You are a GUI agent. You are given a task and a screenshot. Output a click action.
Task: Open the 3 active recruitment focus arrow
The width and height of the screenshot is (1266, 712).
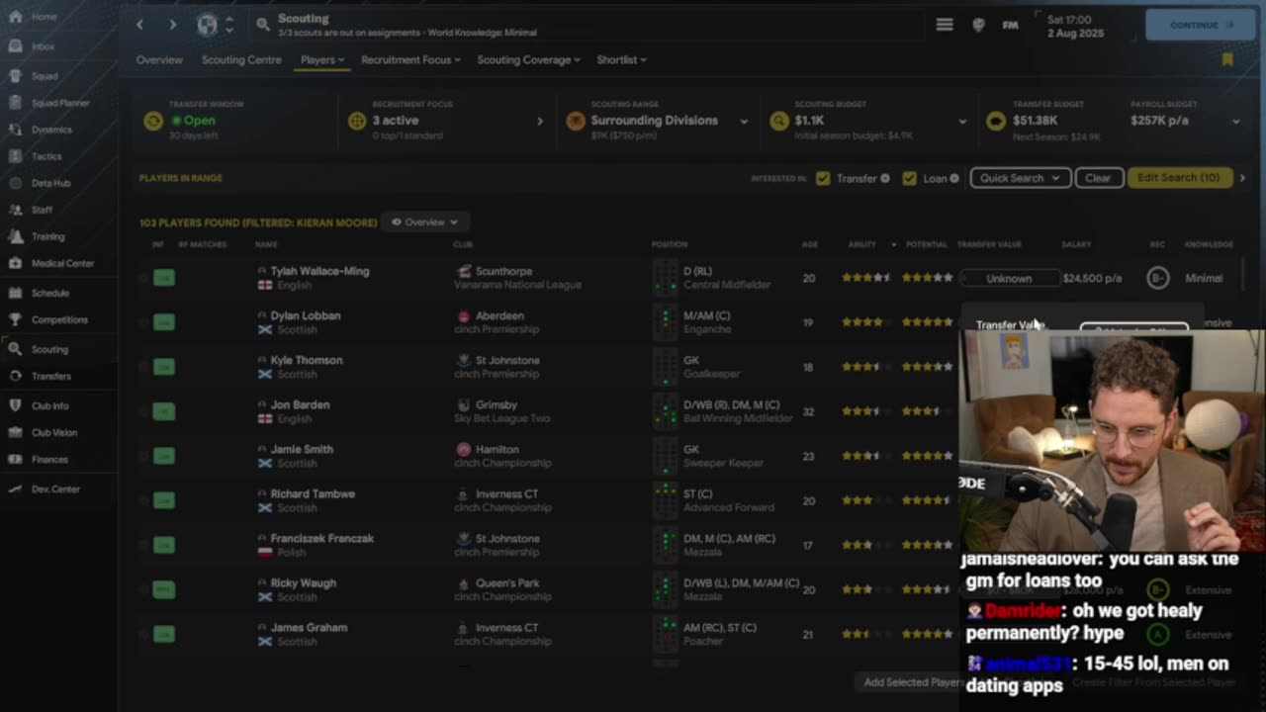click(x=539, y=121)
